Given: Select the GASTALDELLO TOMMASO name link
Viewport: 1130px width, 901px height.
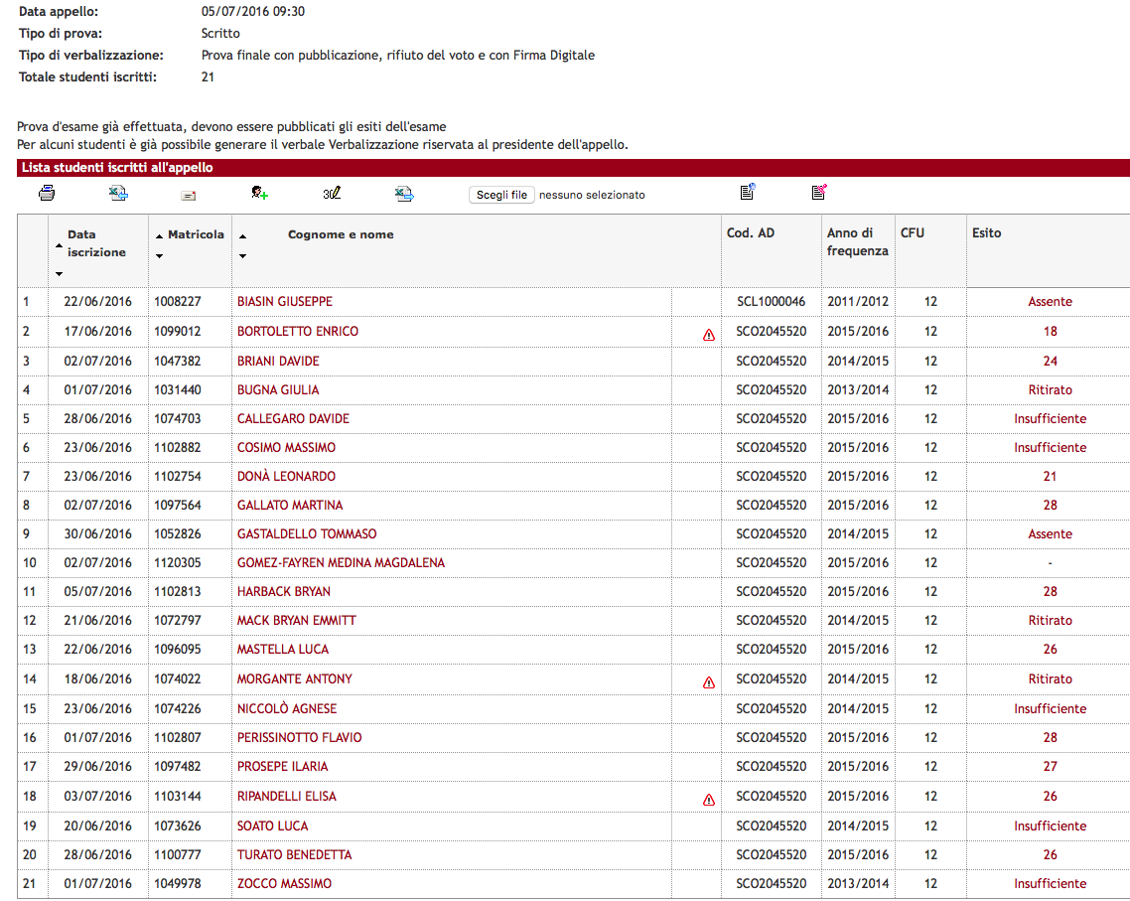Looking at the screenshot, I should coord(307,534).
